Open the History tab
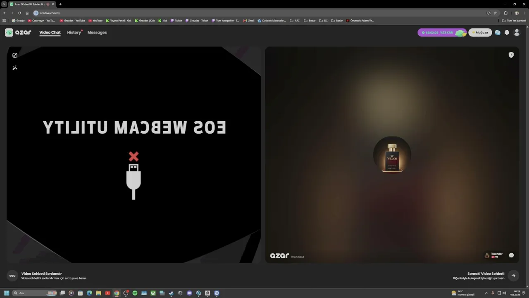This screenshot has width=529, height=298. [74, 32]
